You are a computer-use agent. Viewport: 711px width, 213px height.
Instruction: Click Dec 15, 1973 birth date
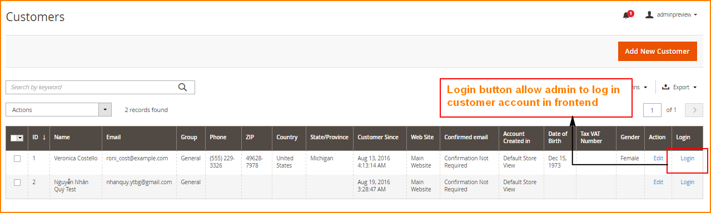[x=558, y=162]
